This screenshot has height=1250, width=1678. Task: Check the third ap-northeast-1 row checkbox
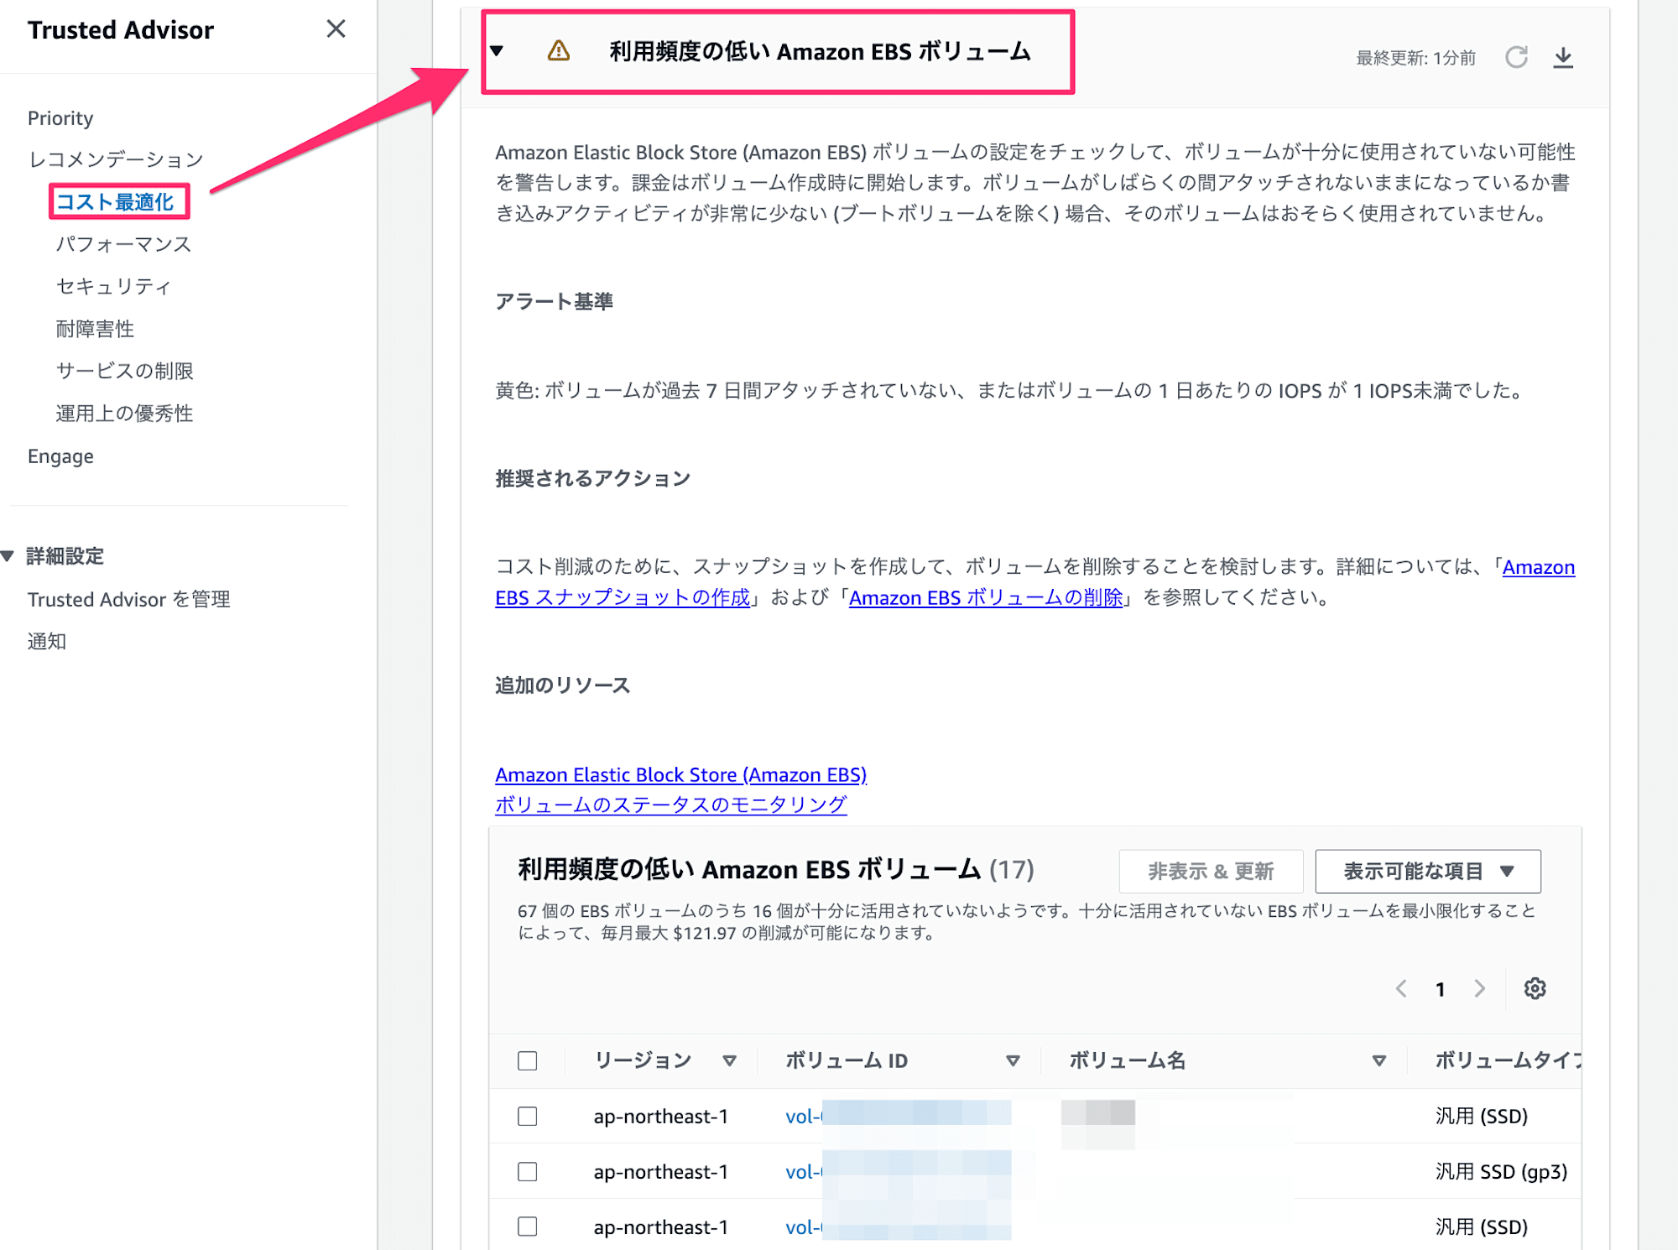click(x=528, y=1227)
